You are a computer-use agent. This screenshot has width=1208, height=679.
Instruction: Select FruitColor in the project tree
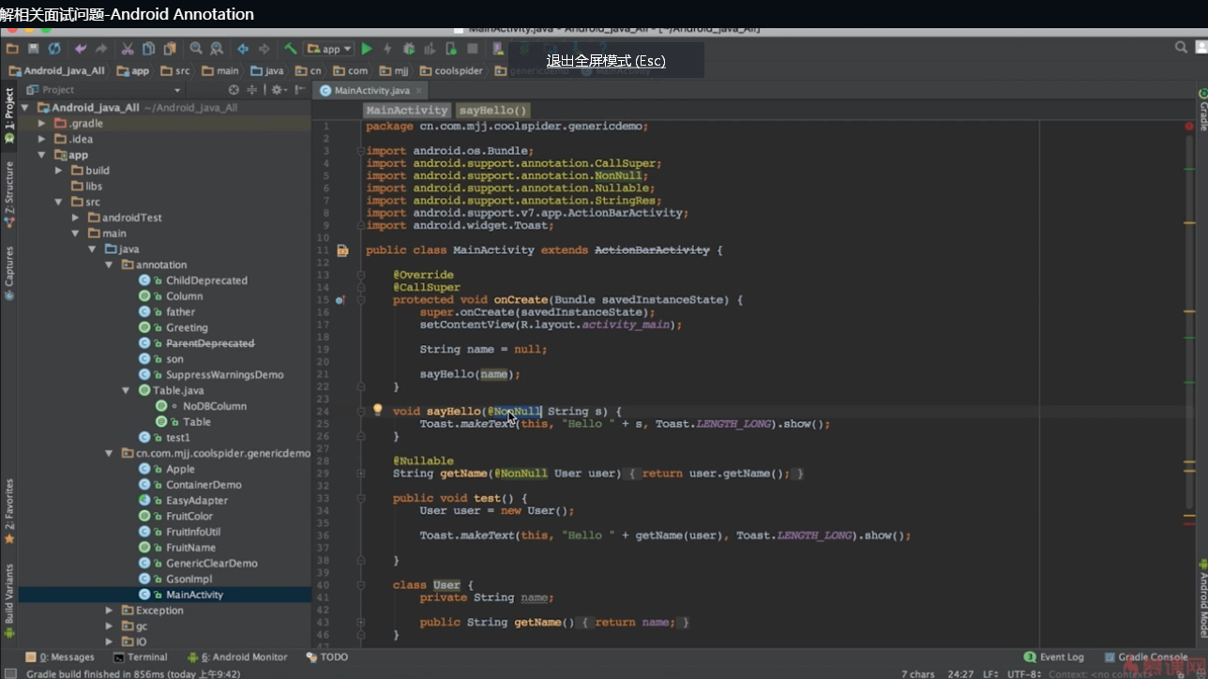coord(189,516)
